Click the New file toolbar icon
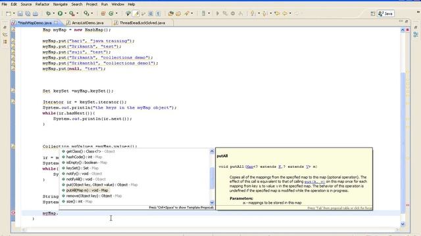 tap(9, 13)
